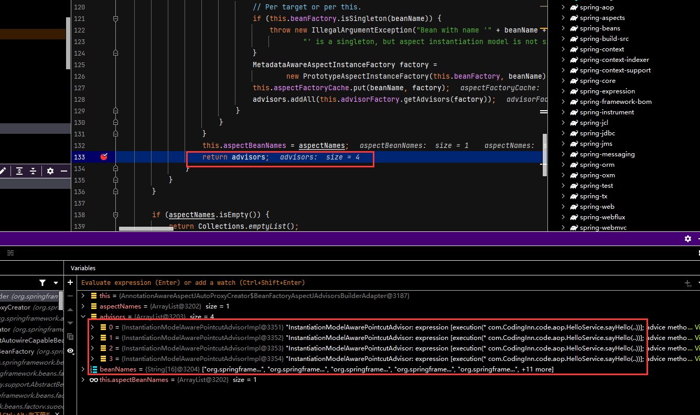
Task: Expand the aspectNames variable node
Action: (x=83, y=306)
